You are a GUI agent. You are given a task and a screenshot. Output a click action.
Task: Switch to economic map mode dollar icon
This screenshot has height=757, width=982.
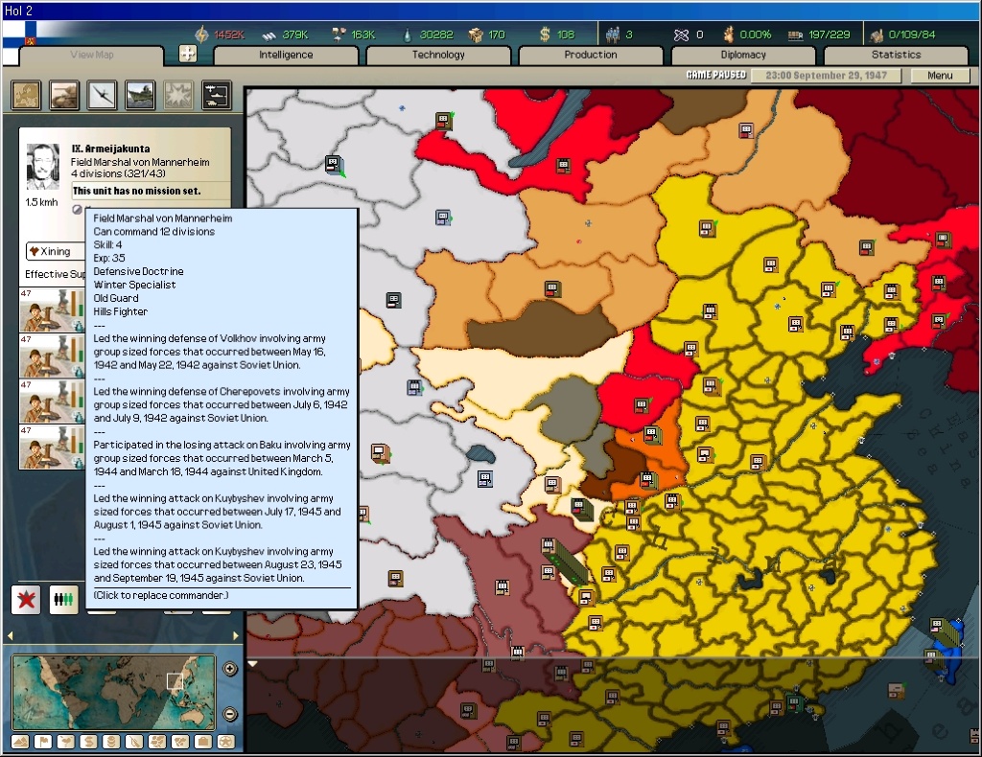point(89,742)
